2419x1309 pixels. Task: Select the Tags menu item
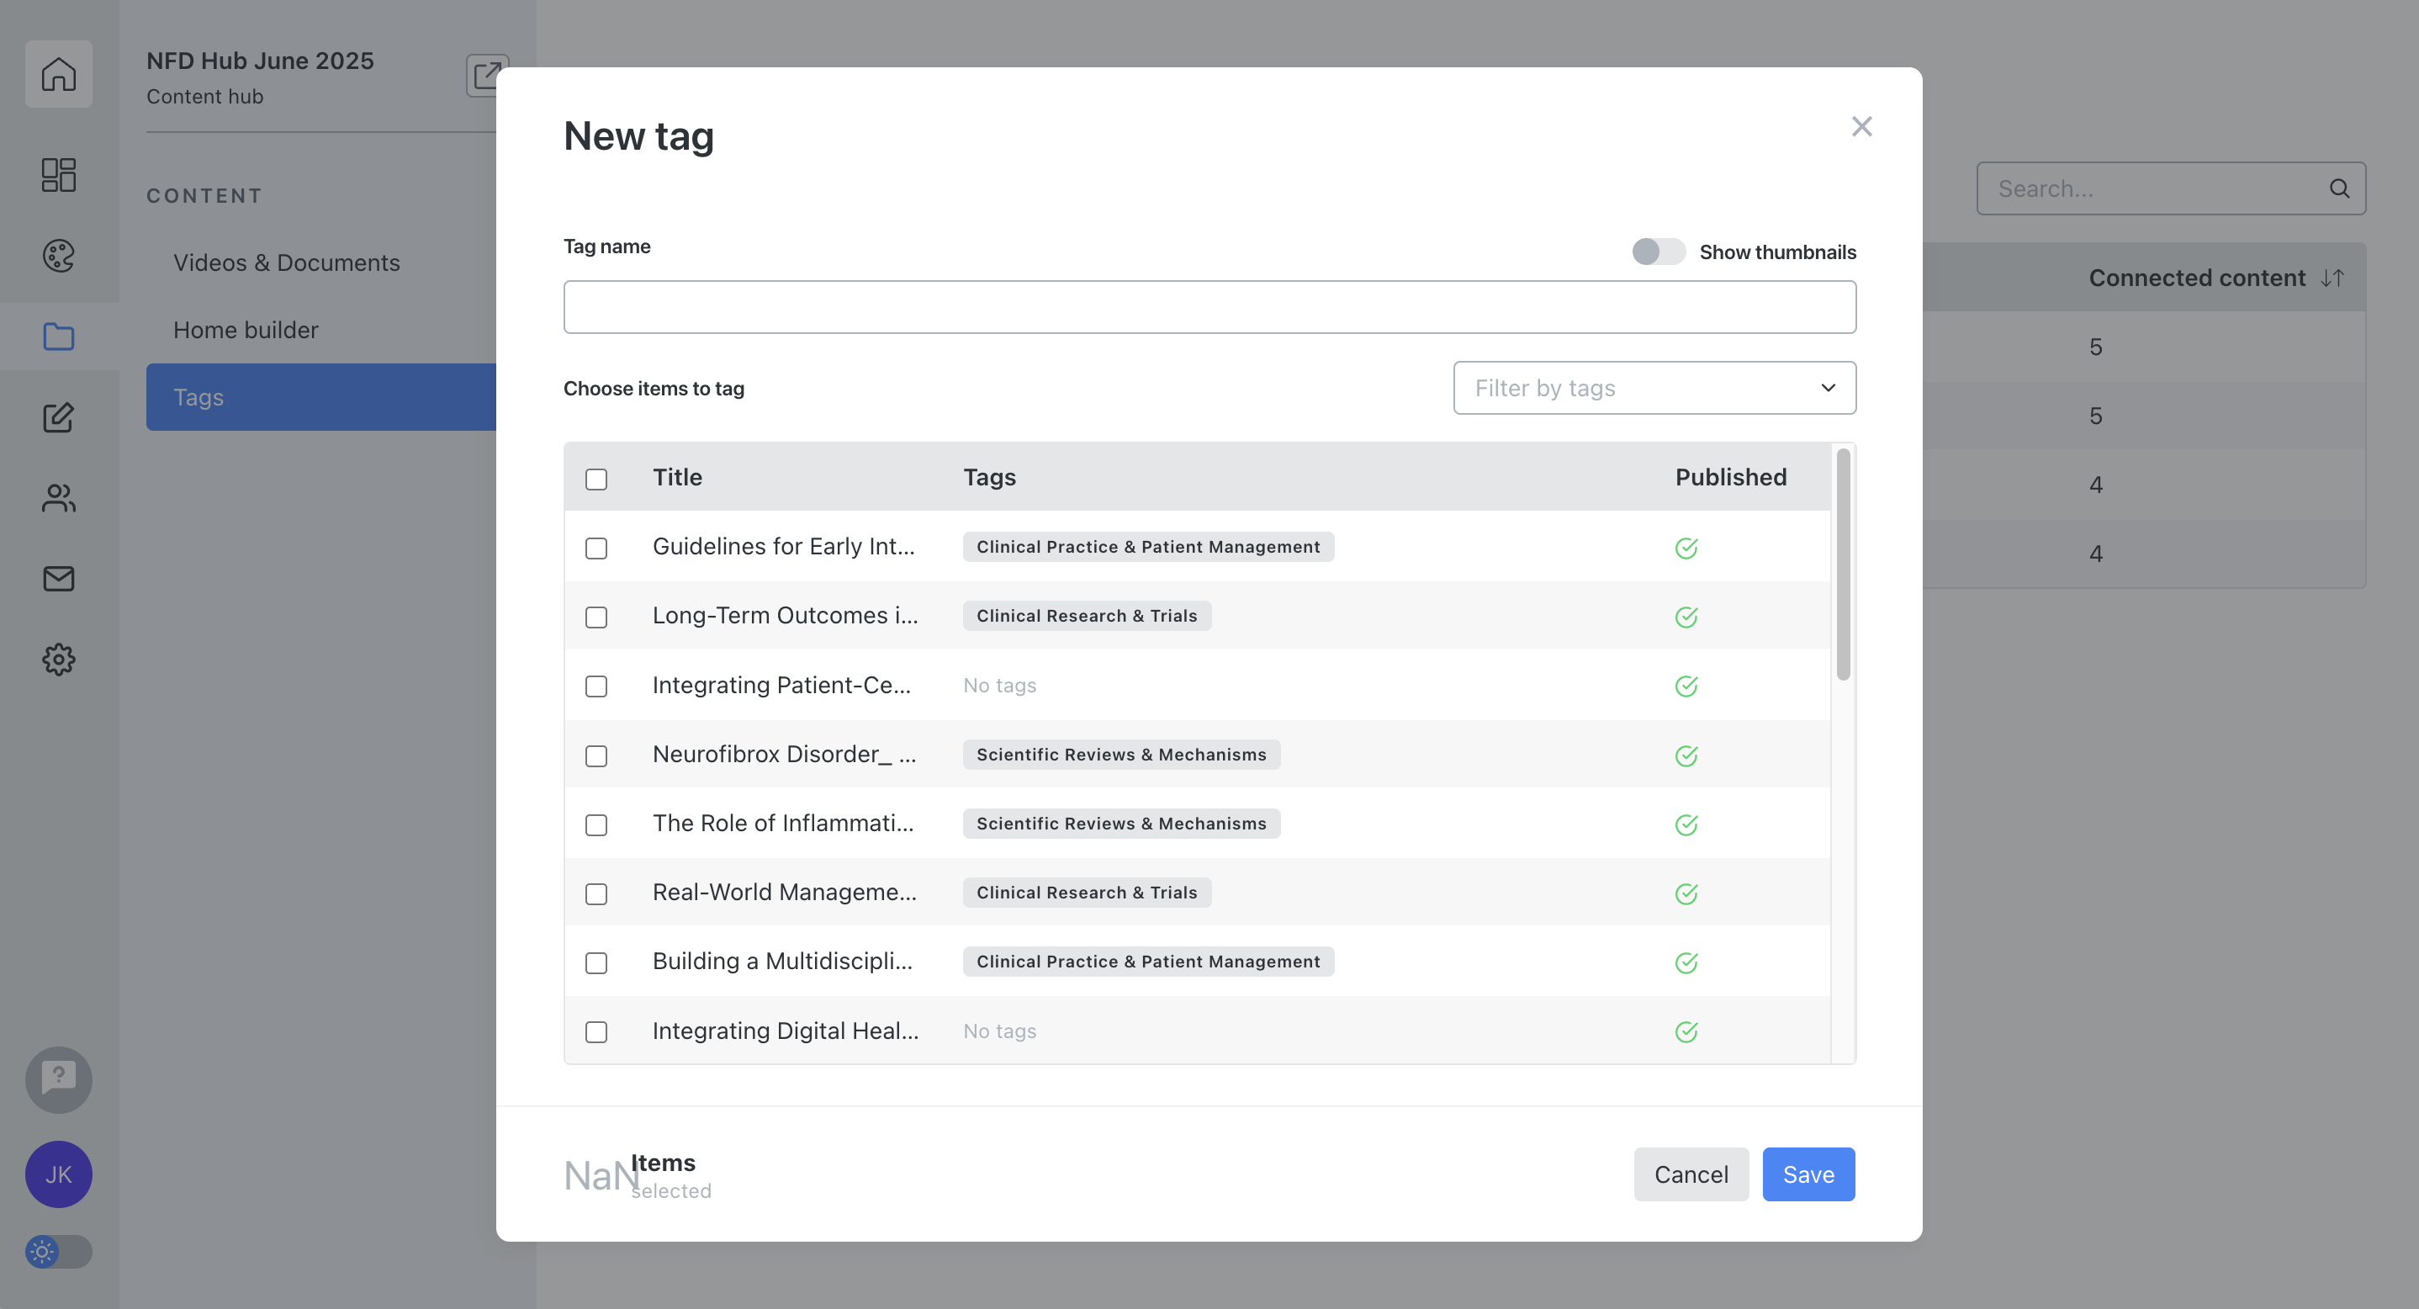pyautogui.click(x=321, y=397)
